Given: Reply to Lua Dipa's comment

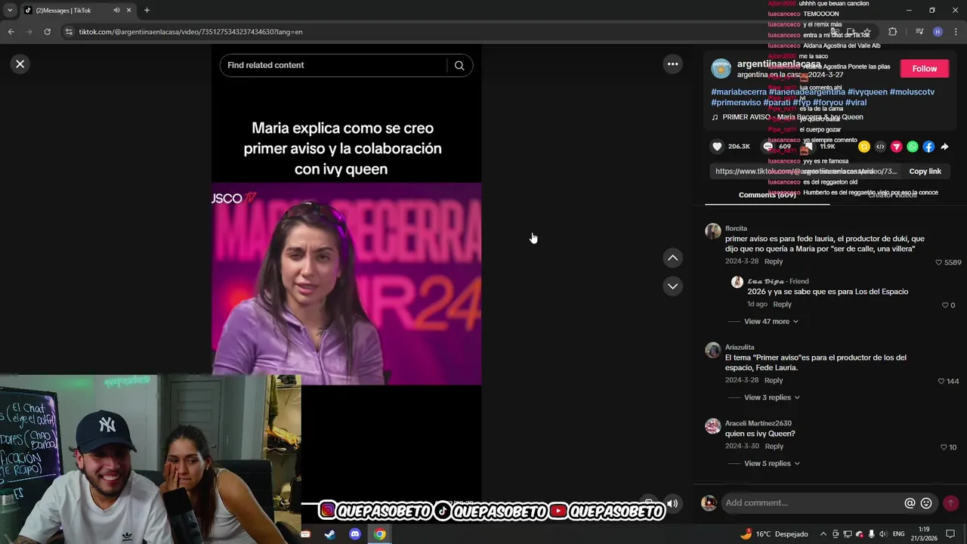Looking at the screenshot, I should (782, 305).
